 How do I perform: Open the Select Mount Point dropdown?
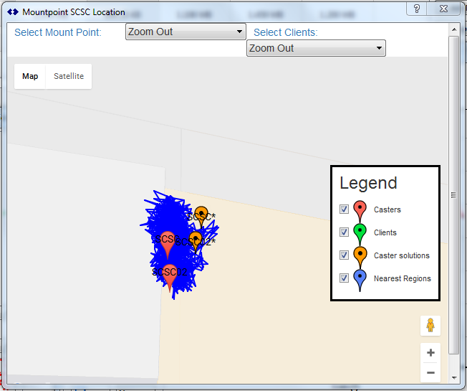[x=186, y=32]
